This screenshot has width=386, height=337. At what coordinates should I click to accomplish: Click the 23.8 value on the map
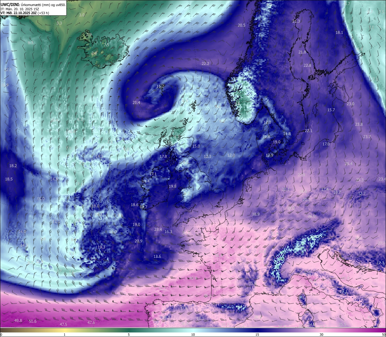tap(359, 124)
